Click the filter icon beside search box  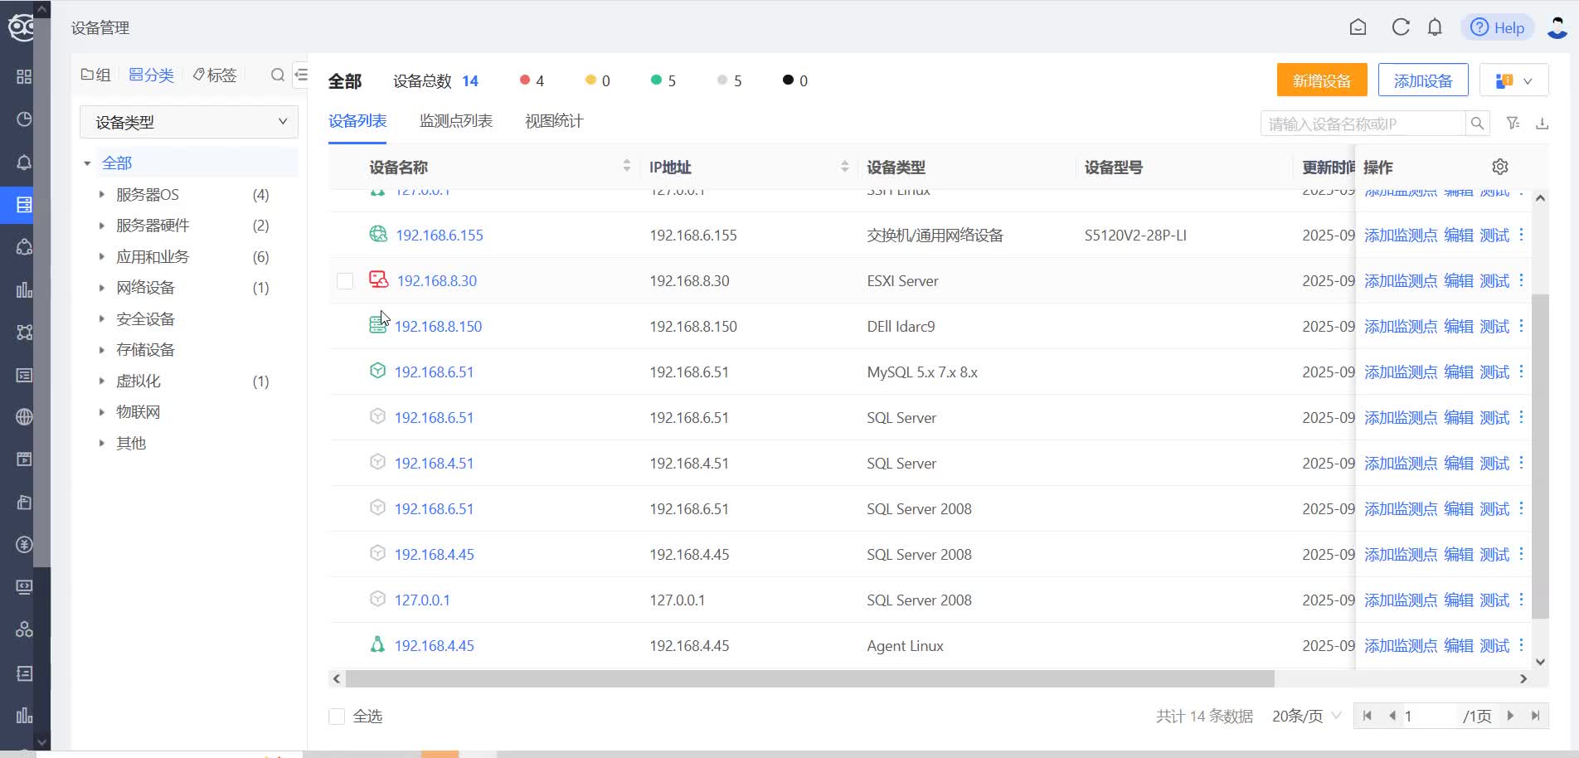(1513, 124)
